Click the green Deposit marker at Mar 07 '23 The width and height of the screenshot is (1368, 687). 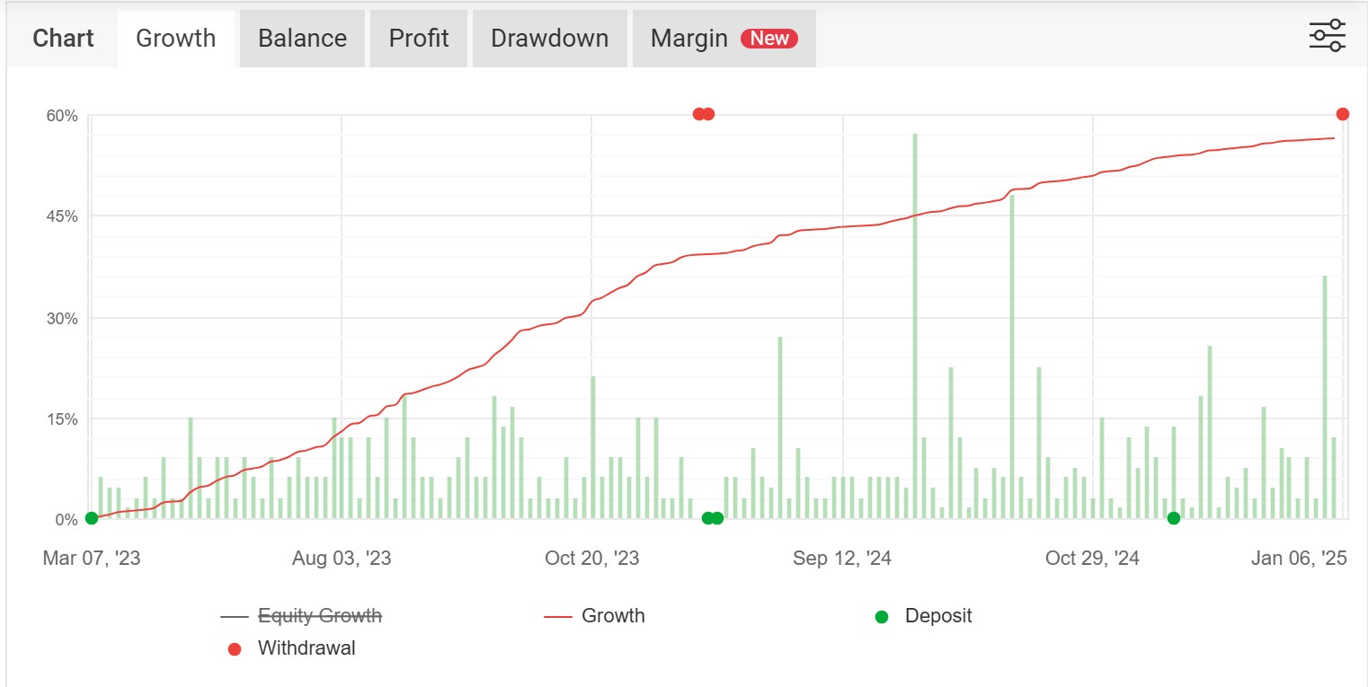(91, 518)
